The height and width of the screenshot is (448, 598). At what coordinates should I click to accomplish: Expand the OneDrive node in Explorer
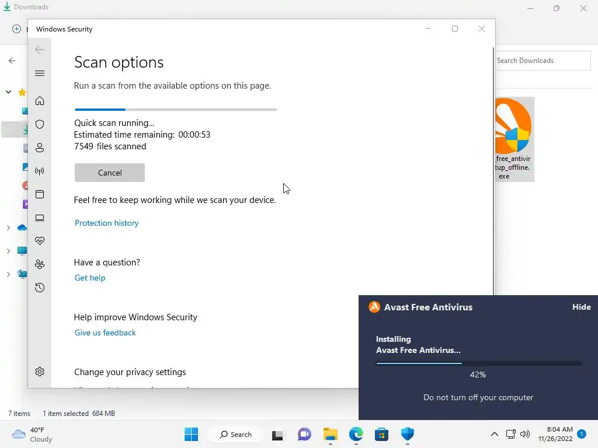pos(8,228)
